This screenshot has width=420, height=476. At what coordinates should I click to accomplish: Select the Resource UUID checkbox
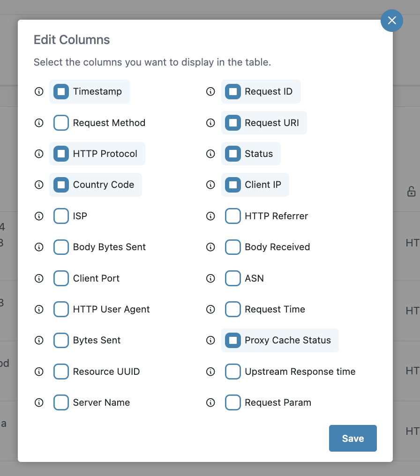coord(61,372)
